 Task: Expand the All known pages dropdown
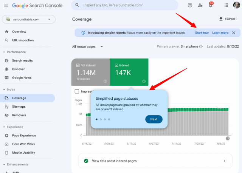pyautogui.click(x=88, y=47)
